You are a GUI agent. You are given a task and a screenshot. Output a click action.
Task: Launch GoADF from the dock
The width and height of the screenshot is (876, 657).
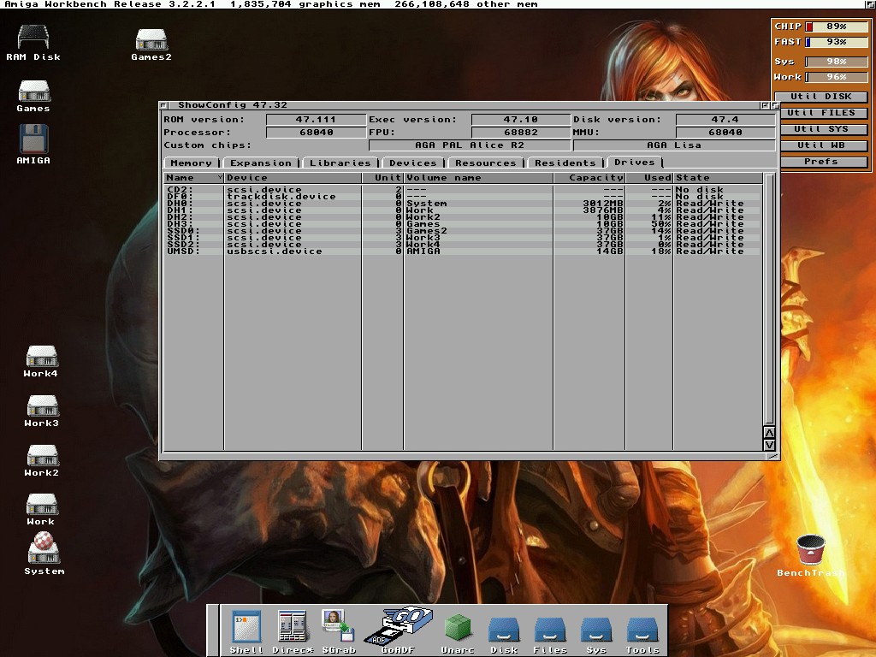pyautogui.click(x=398, y=630)
